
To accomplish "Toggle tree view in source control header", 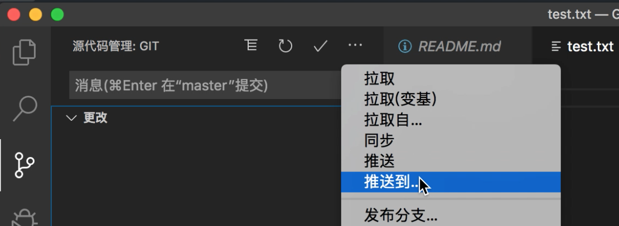I will click(x=251, y=46).
